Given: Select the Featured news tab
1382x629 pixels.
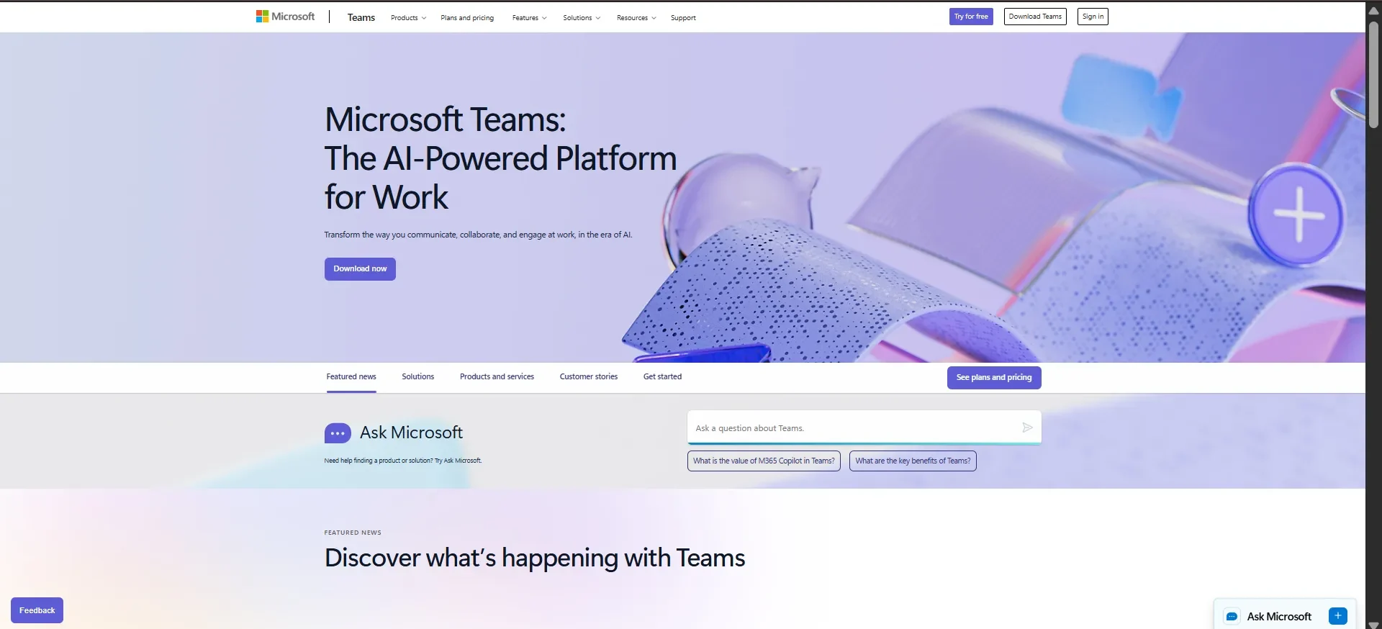Looking at the screenshot, I should pos(351,377).
